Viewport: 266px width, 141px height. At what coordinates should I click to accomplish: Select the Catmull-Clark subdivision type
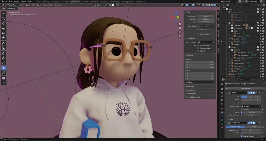pyautogui.click(x=235, y=127)
